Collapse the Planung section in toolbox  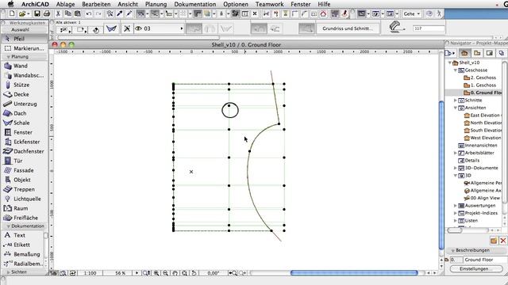tap(9, 56)
